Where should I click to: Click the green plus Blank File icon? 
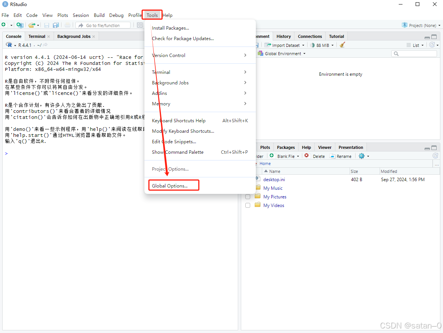(x=272, y=156)
